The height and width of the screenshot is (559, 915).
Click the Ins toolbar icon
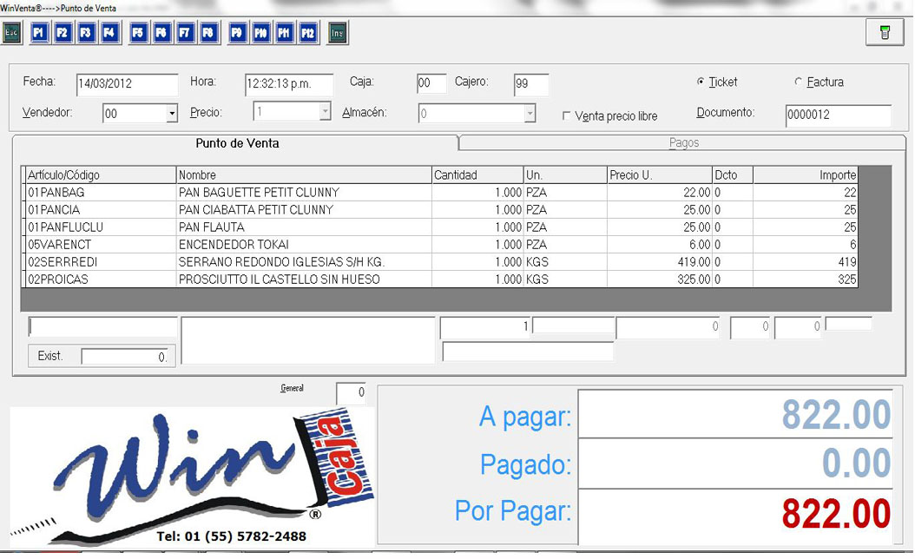pos(337,32)
